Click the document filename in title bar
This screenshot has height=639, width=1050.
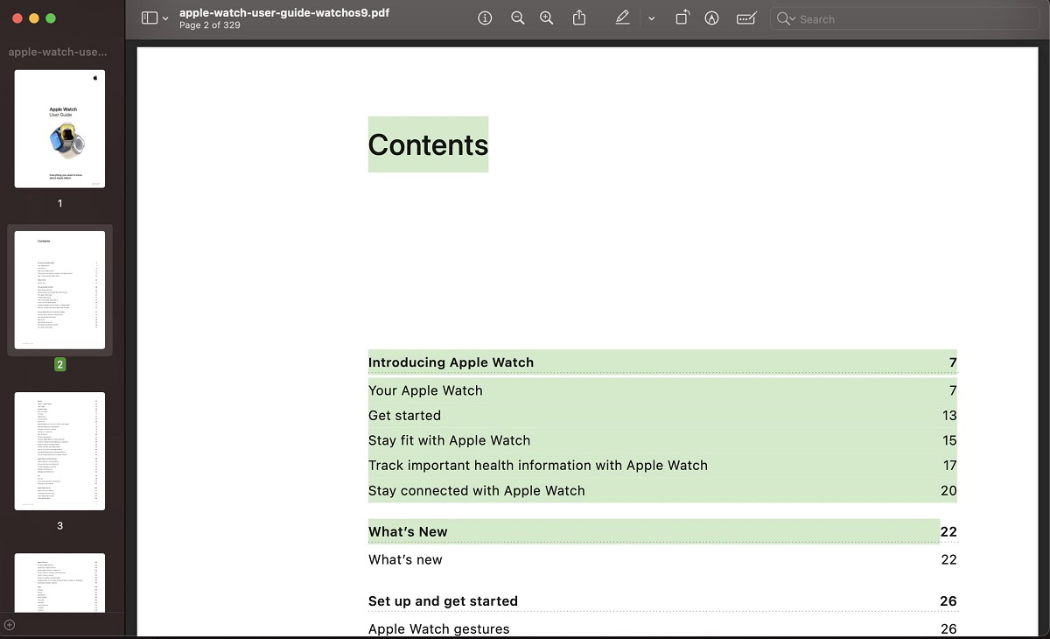point(284,13)
